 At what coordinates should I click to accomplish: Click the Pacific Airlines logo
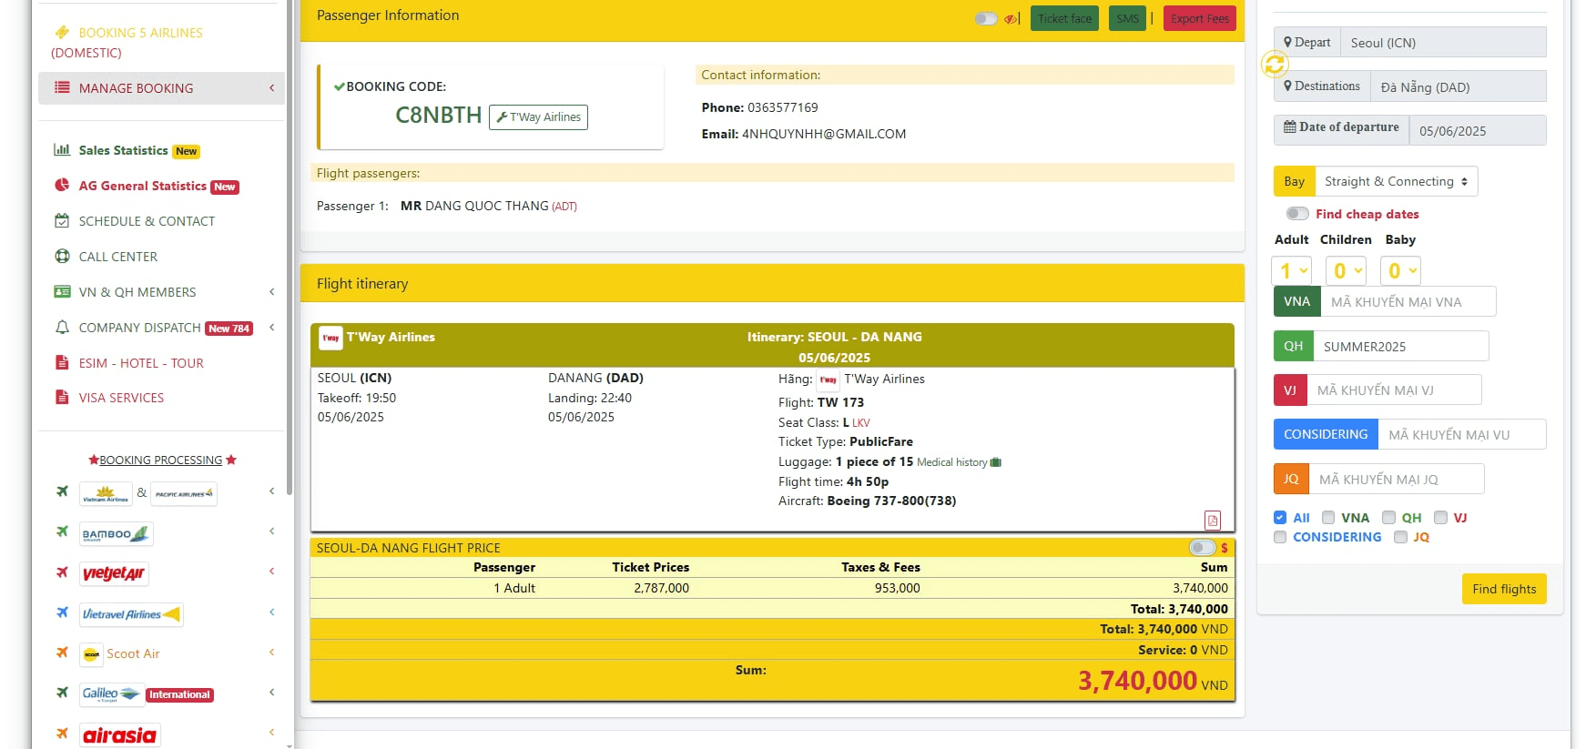[184, 493]
